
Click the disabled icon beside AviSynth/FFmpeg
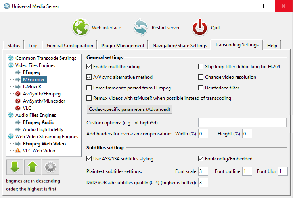[18, 94]
